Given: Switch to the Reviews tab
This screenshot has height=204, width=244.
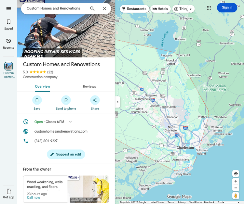Looking at the screenshot, I should tap(89, 86).
